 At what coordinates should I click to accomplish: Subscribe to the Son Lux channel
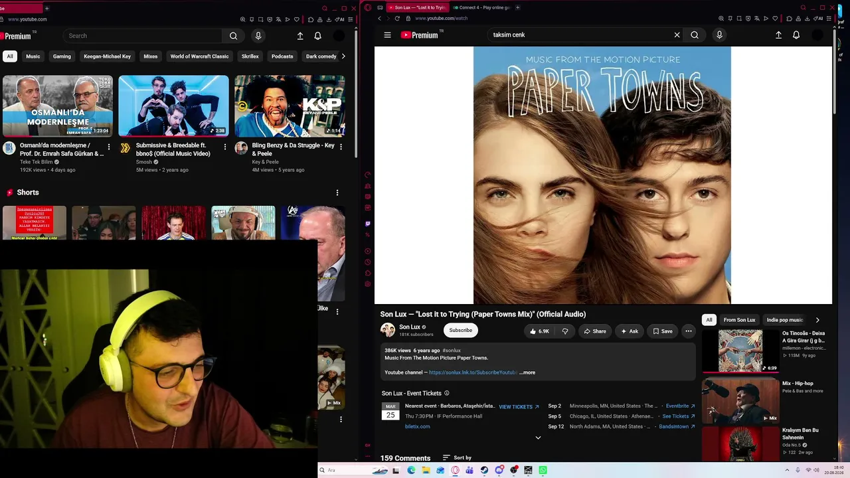460,331
